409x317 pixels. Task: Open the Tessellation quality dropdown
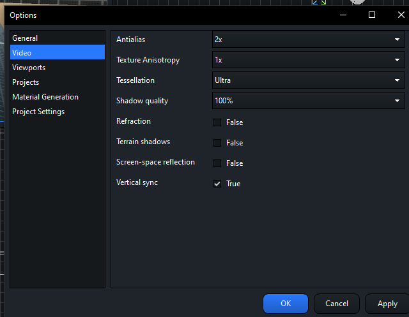coord(308,80)
